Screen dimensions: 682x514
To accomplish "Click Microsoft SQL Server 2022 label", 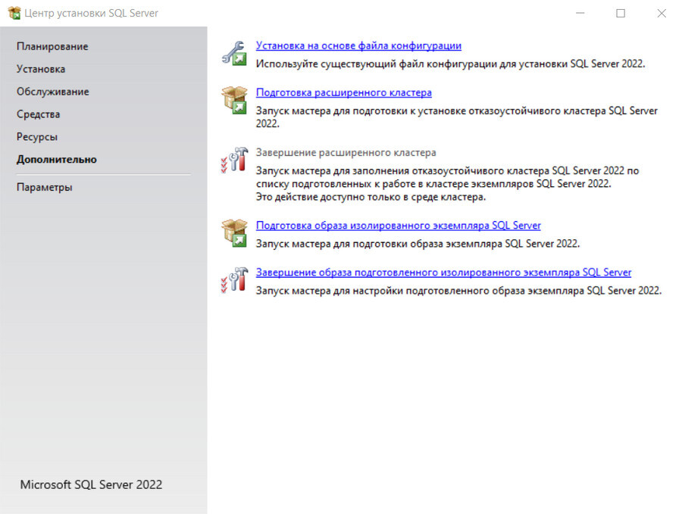I will (x=91, y=484).
